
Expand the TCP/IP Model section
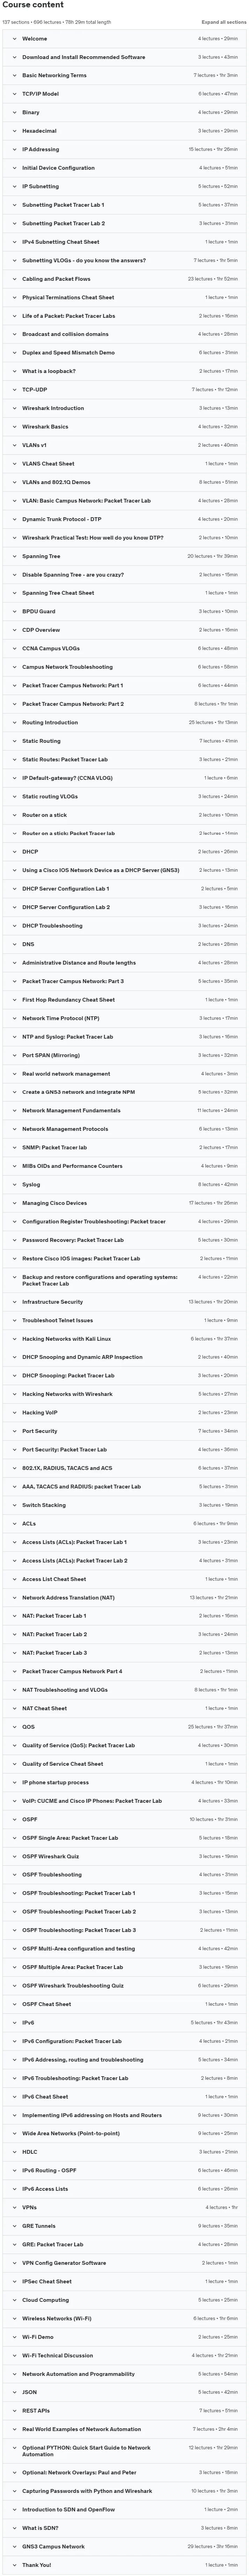(x=124, y=94)
